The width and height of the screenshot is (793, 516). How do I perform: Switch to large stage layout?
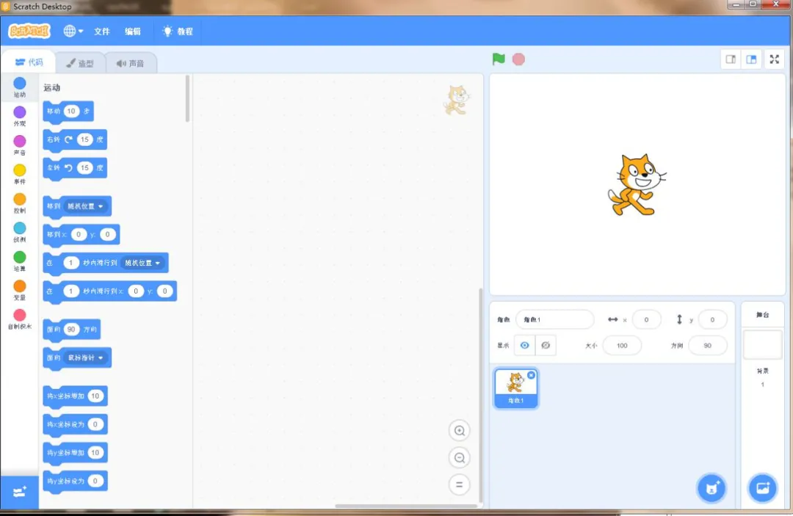point(752,59)
